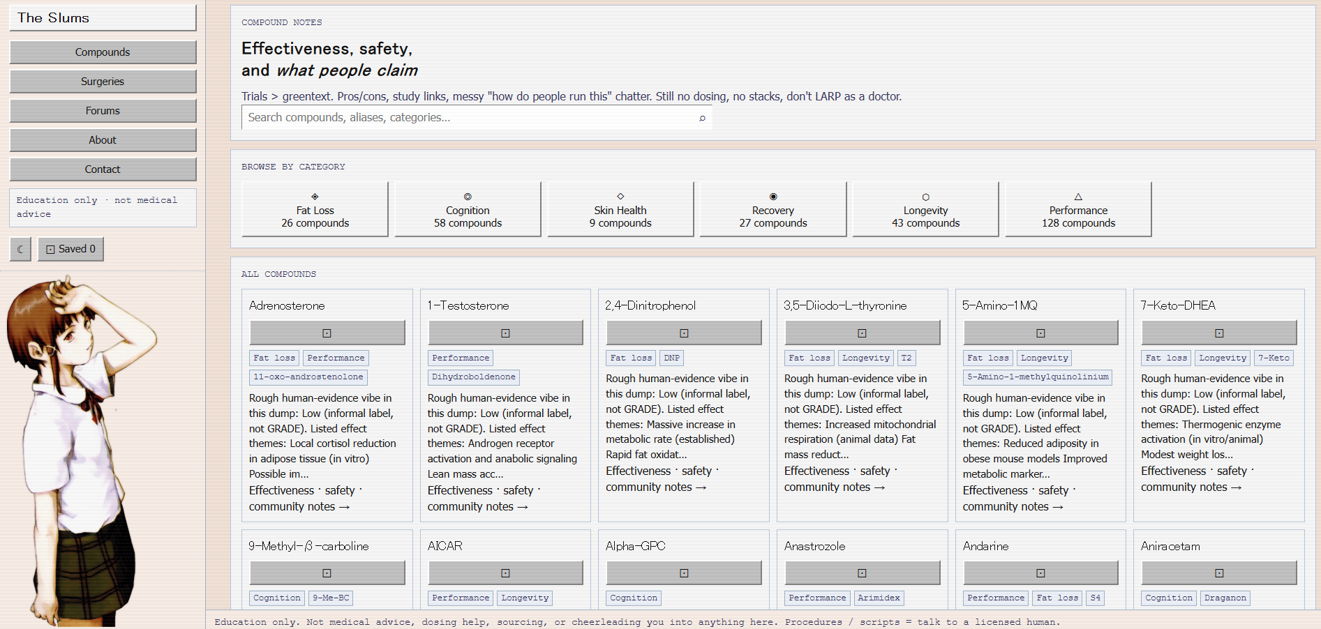1321x629 pixels.
Task: Save the 1-Testosterone compound
Action: click(x=505, y=333)
